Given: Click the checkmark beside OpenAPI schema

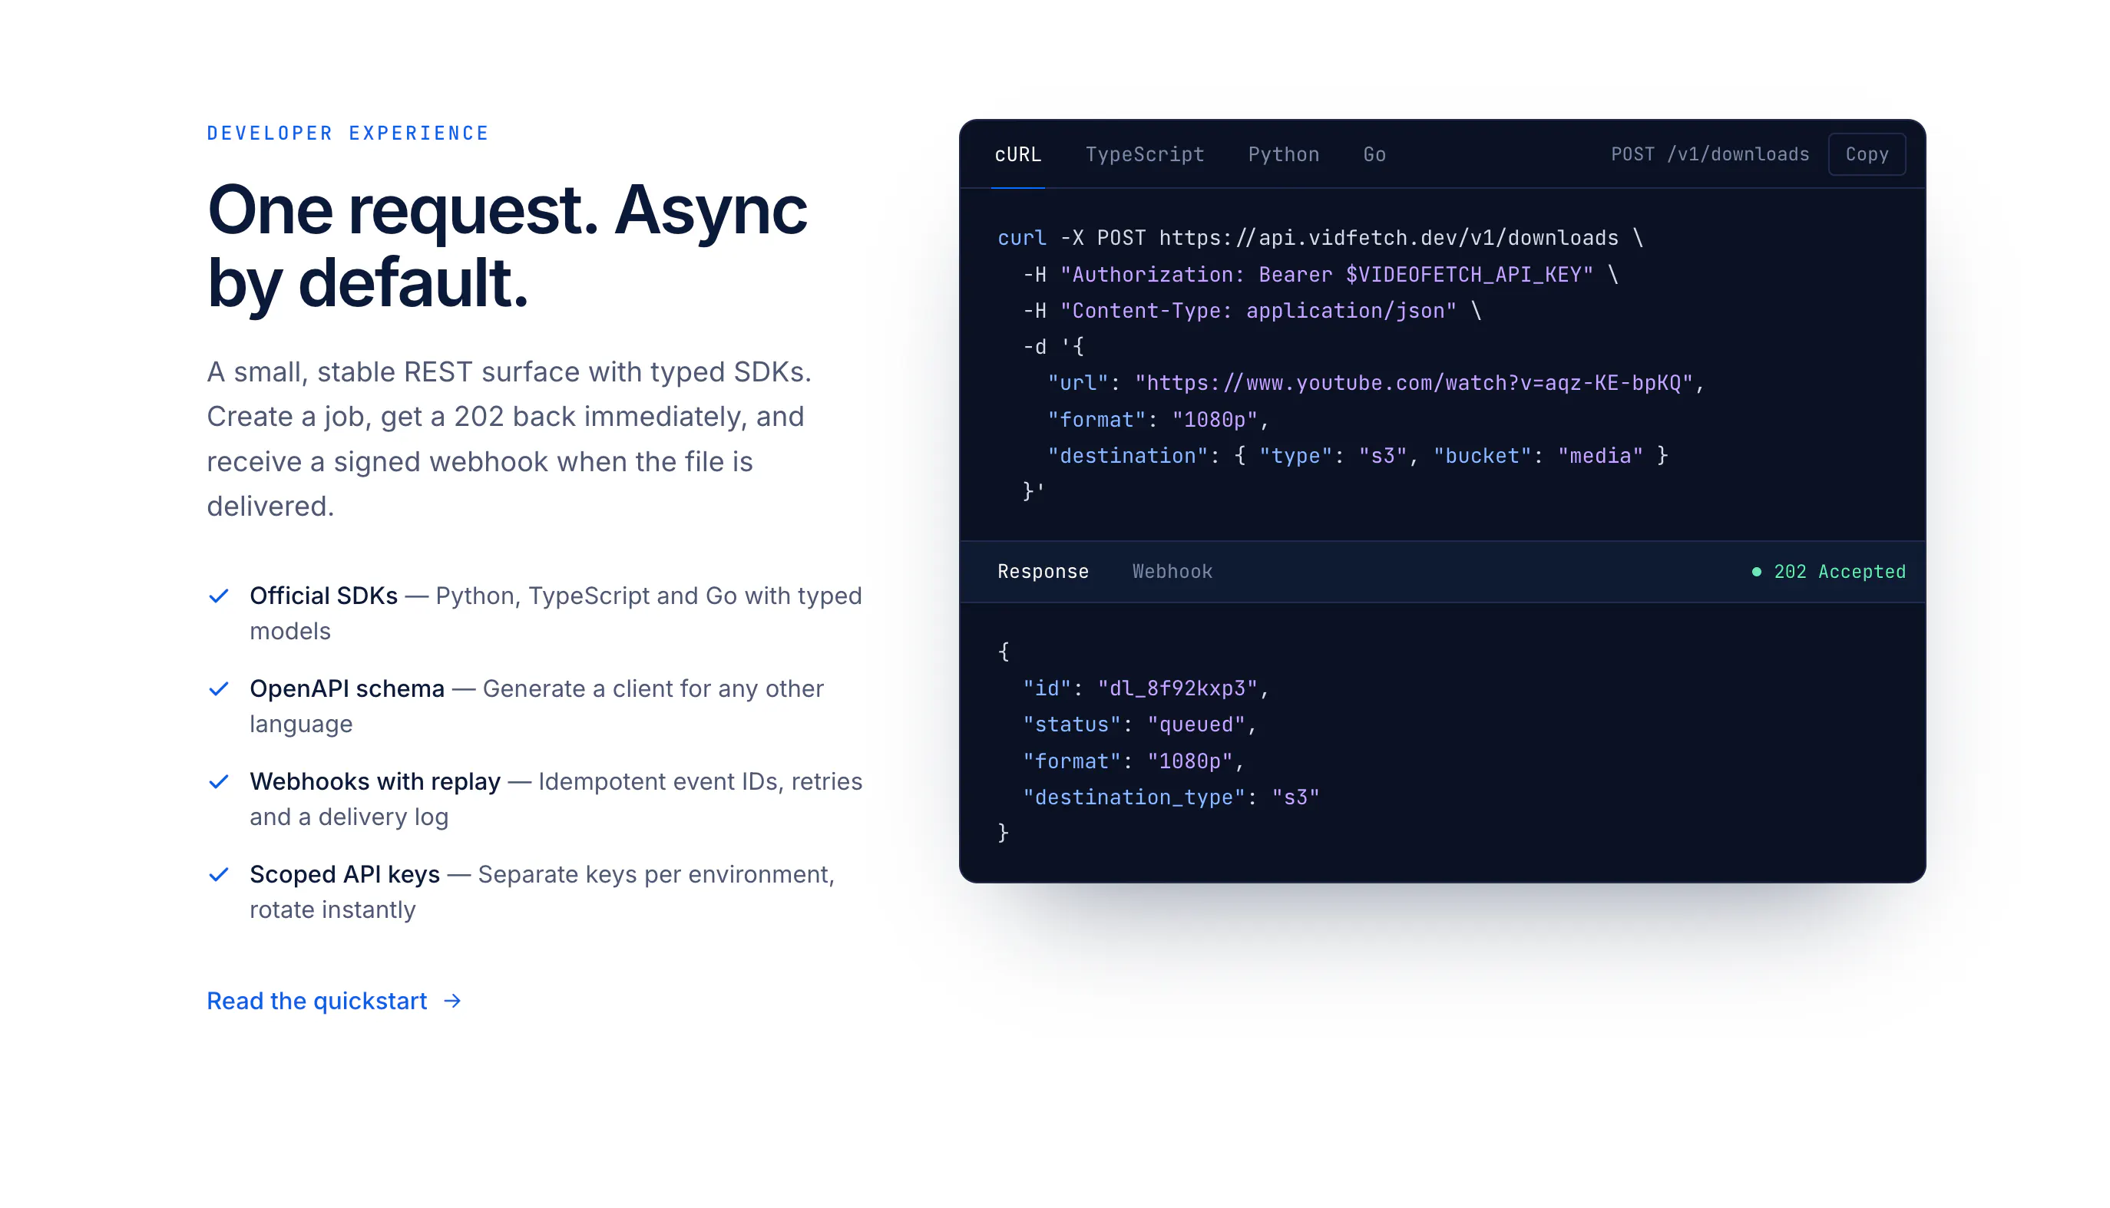Looking at the screenshot, I should (218, 688).
